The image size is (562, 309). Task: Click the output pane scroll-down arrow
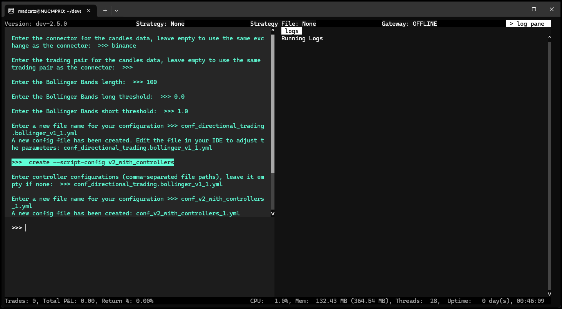273,213
